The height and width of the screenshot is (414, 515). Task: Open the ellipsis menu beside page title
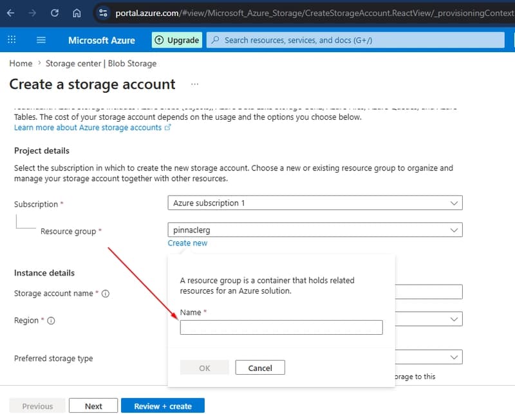point(195,84)
